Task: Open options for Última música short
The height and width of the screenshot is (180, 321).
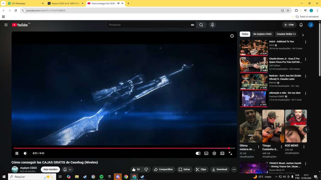Action: tap(258, 147)
